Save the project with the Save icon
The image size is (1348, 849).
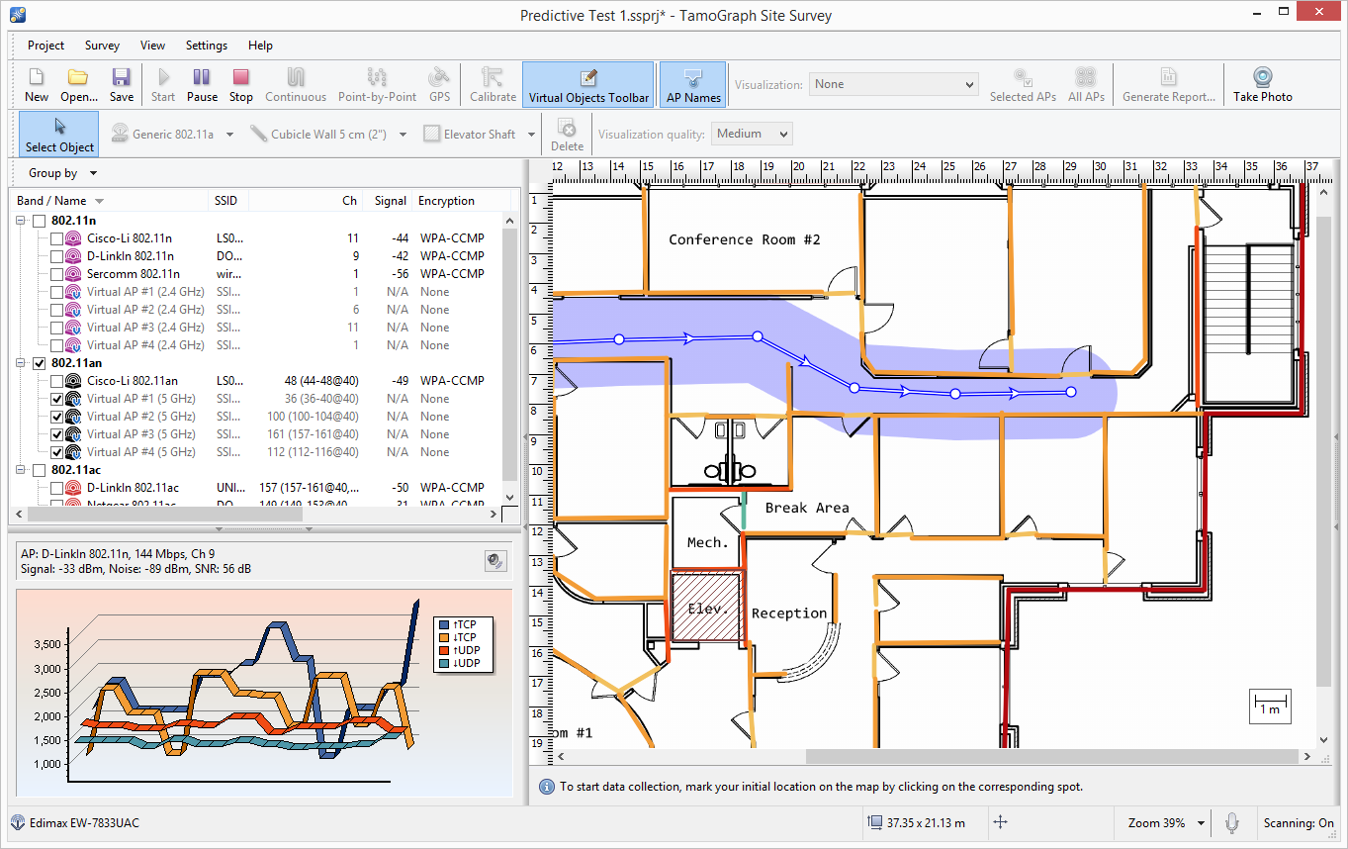(122, 85)
